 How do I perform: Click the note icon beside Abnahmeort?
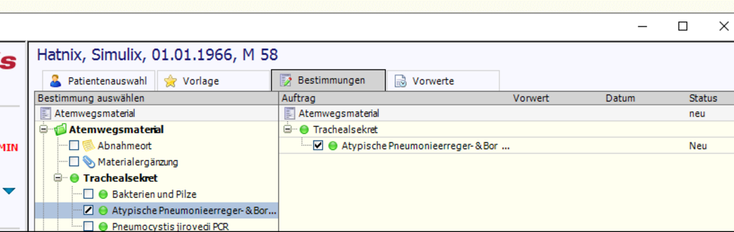click(x=88, y=145)
